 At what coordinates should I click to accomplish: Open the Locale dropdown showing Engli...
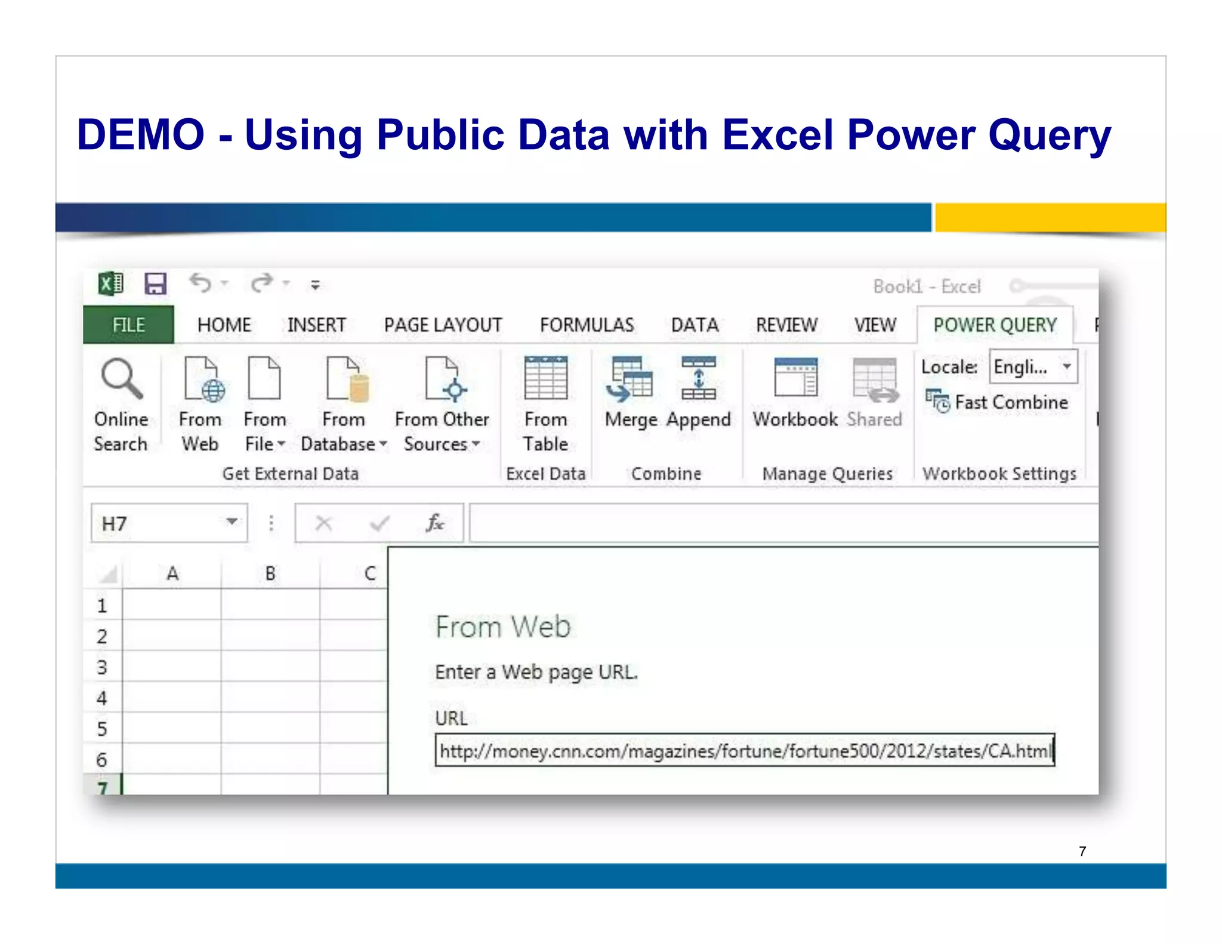pos(1033,366)
